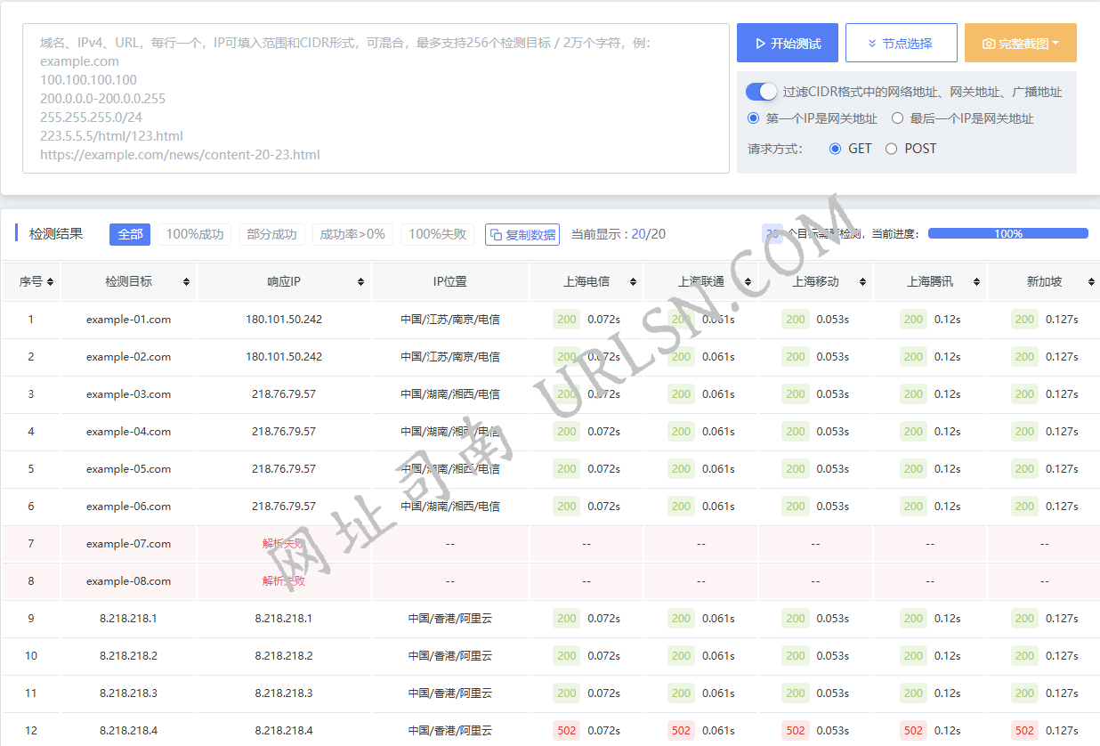Click the sort icon on 上海腾讯 column
The height and width of the screenshot is (746, 1100).
977,281
